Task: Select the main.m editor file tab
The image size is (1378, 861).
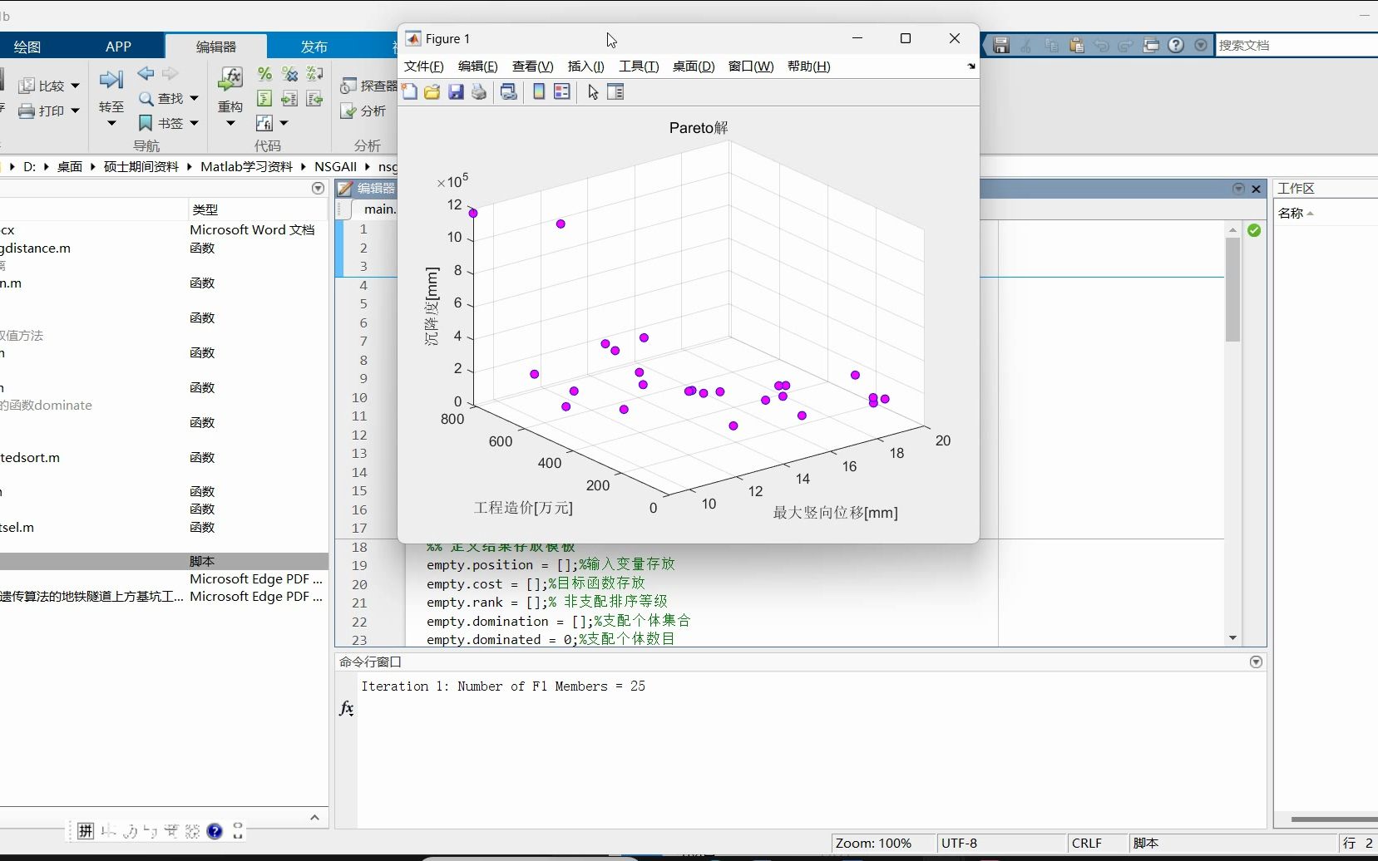Action: [379, 209]
